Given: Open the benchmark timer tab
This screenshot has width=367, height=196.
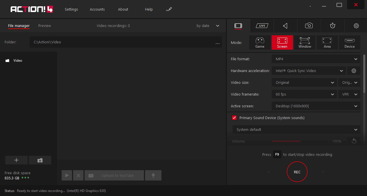Looking at the screenshot, I should tap(332, 26).
